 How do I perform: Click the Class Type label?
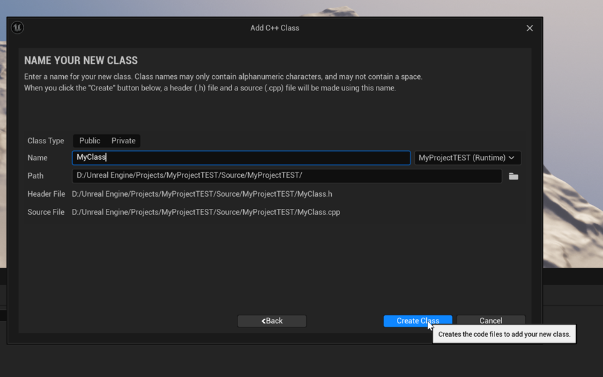pos(46,141)
